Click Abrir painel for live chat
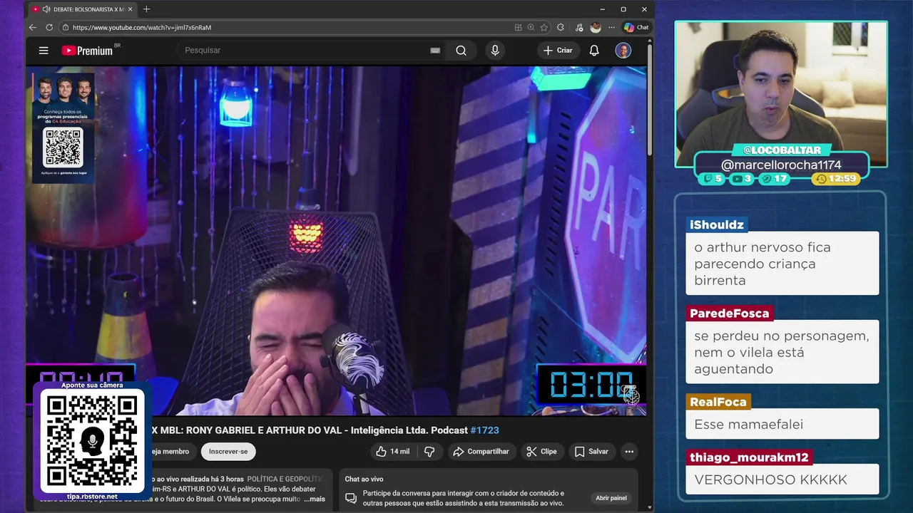 611,498
